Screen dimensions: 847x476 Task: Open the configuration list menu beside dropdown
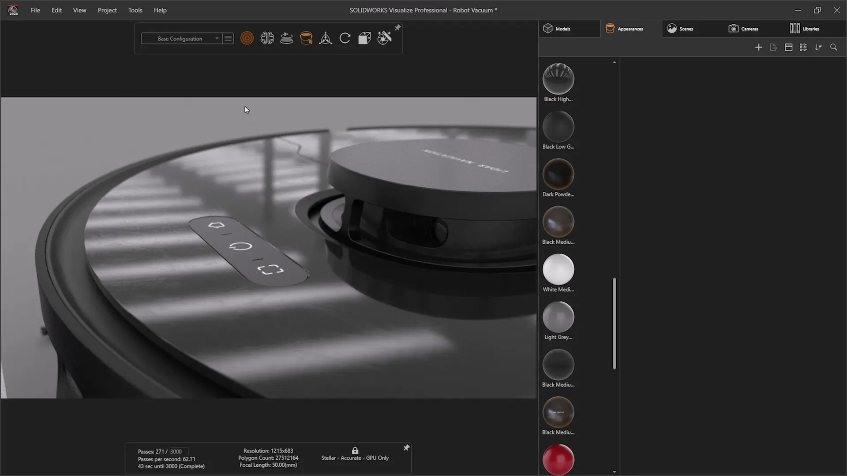[228, 38]
